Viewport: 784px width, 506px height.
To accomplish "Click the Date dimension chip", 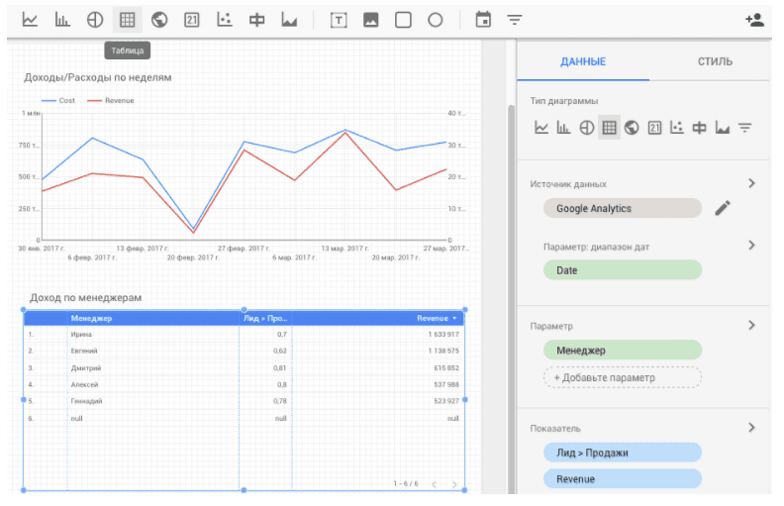I will pyautogui.click(x=623, y=270).
